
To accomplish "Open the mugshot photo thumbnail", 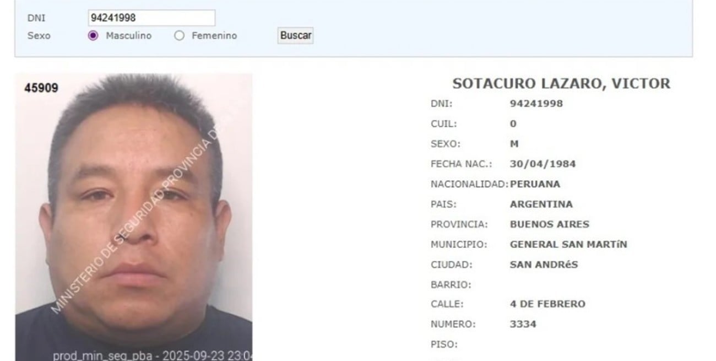I will click(134, 217).
